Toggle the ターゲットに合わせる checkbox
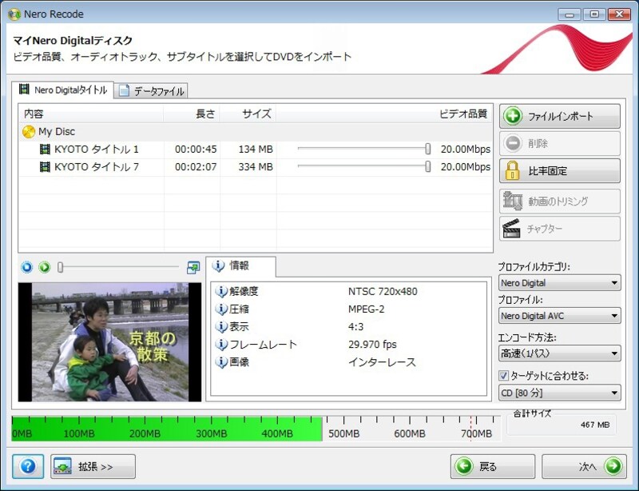The width and height of the screenshot is (639, 491). click(x=503, y=376)
